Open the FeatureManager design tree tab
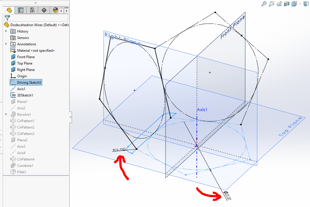The width and height of the screenshot is (310, 207). (9, 10)
